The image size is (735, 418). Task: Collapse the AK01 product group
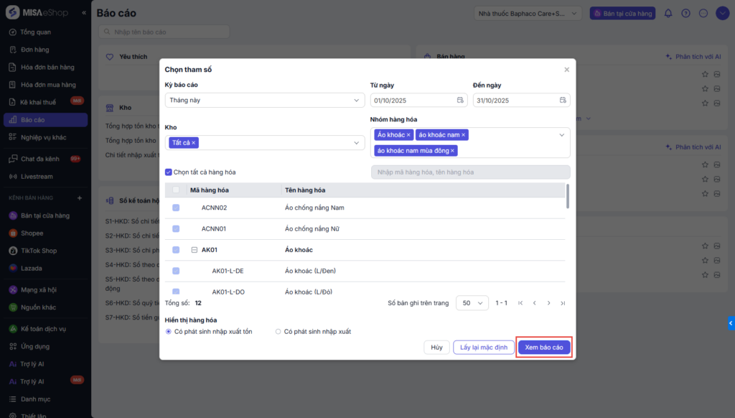pyautogui.click(x=195, y=250)
